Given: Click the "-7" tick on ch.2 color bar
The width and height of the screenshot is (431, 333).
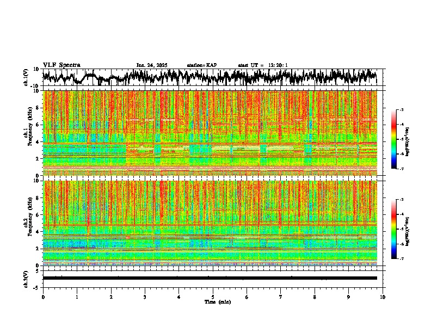Looking at the screenshot, I should pos(402,258).
